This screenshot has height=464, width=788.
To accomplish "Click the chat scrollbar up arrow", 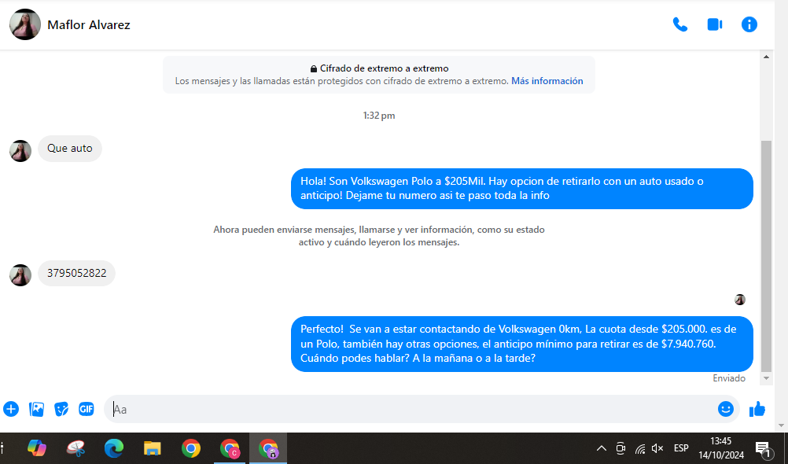I will [x=768, y=56].
